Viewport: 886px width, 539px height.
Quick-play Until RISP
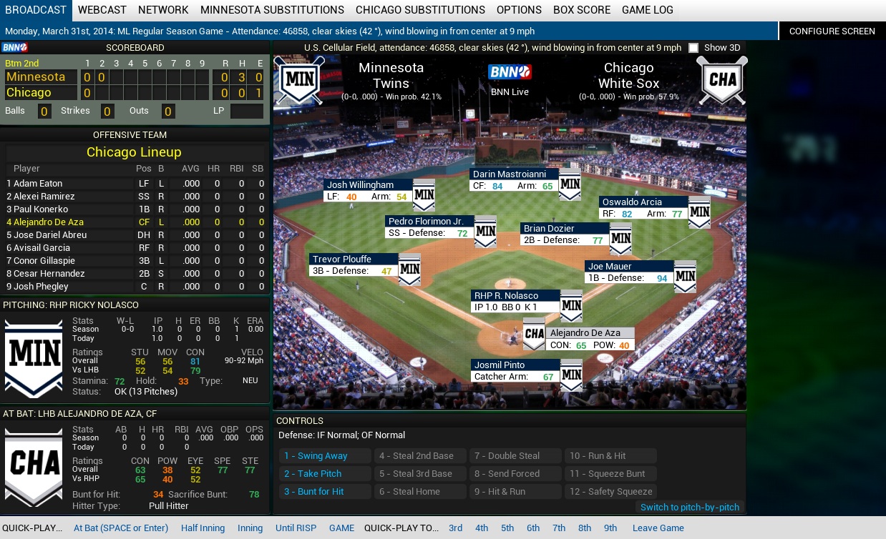pyautogui.click(x=296, y=528)
